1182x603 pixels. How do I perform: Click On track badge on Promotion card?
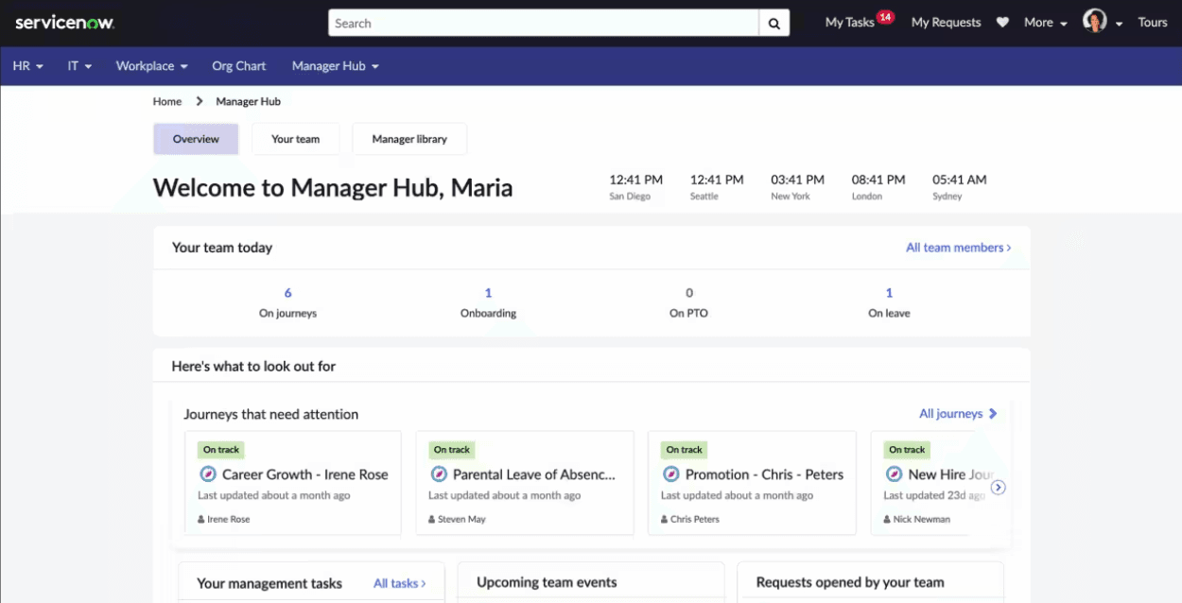685,450
